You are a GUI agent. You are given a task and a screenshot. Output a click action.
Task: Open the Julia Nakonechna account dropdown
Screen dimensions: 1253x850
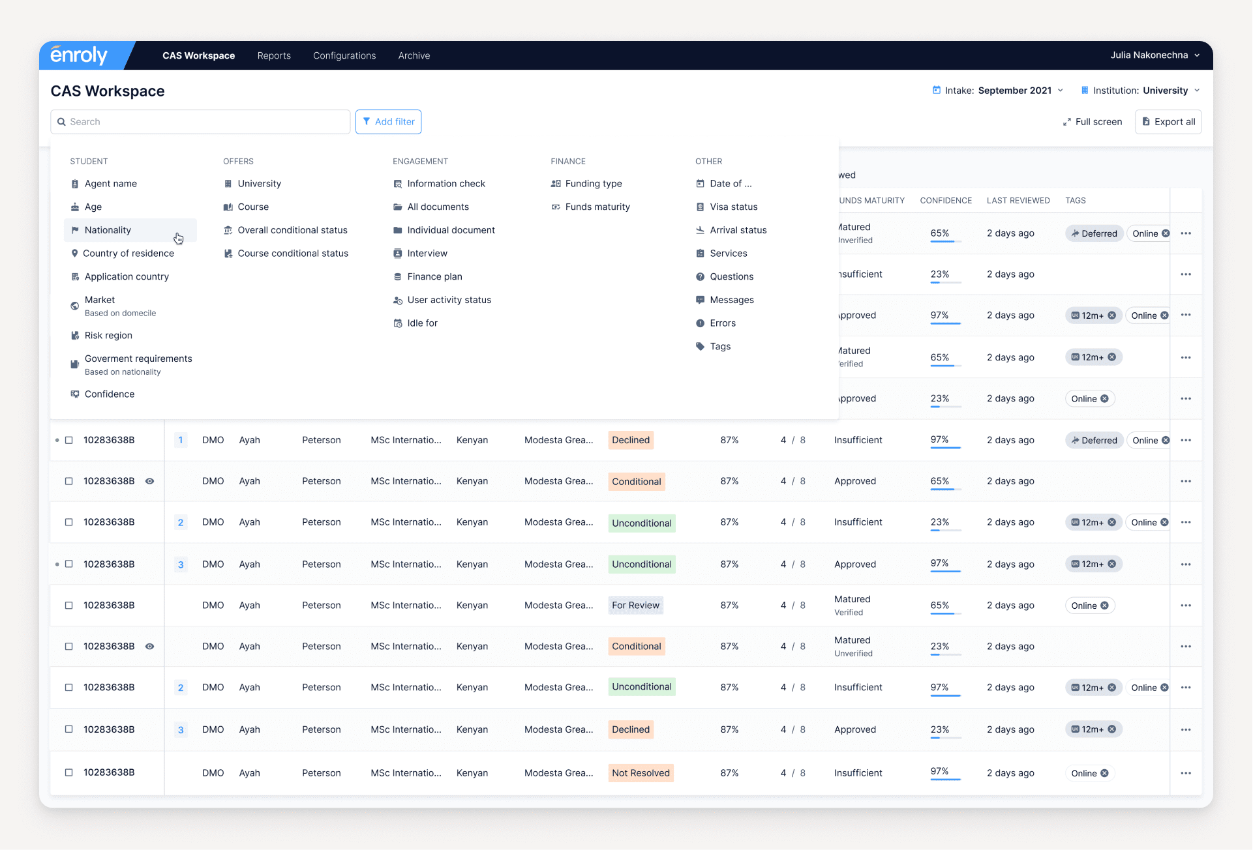[1155, 55]
